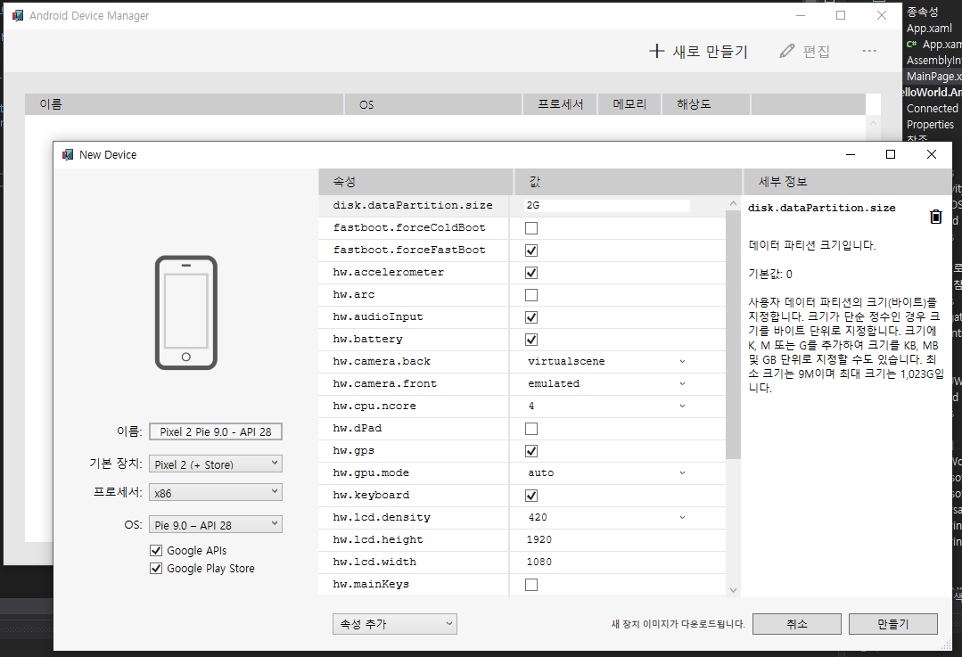Click the disk.dataPartition.size value field
This screenshot has height=657, width=962.
click(x=607, y=206)
